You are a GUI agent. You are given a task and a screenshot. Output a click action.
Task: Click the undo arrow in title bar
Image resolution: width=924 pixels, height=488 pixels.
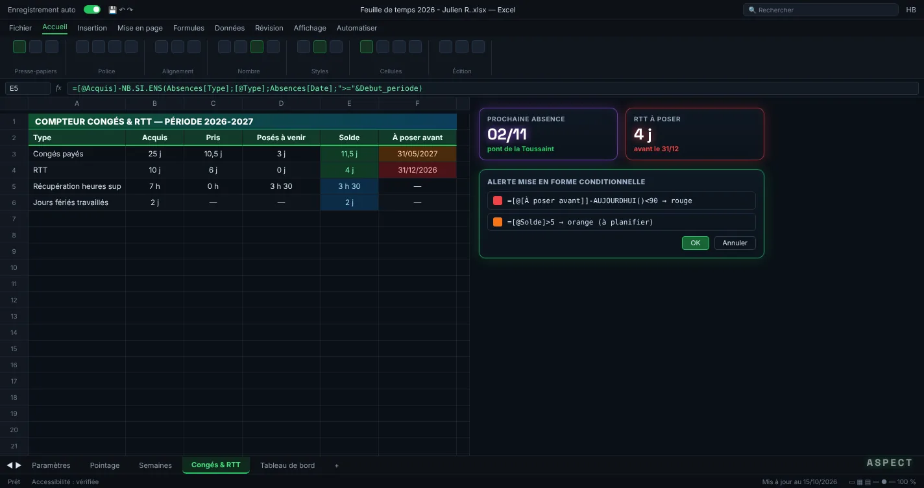[x=122, y=10]
